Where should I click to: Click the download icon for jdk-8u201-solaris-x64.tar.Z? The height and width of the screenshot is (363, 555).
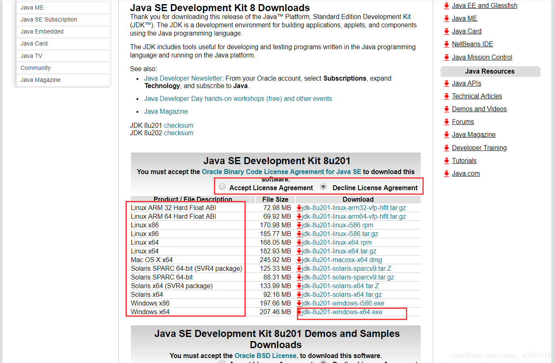click(x=299, y=286)
